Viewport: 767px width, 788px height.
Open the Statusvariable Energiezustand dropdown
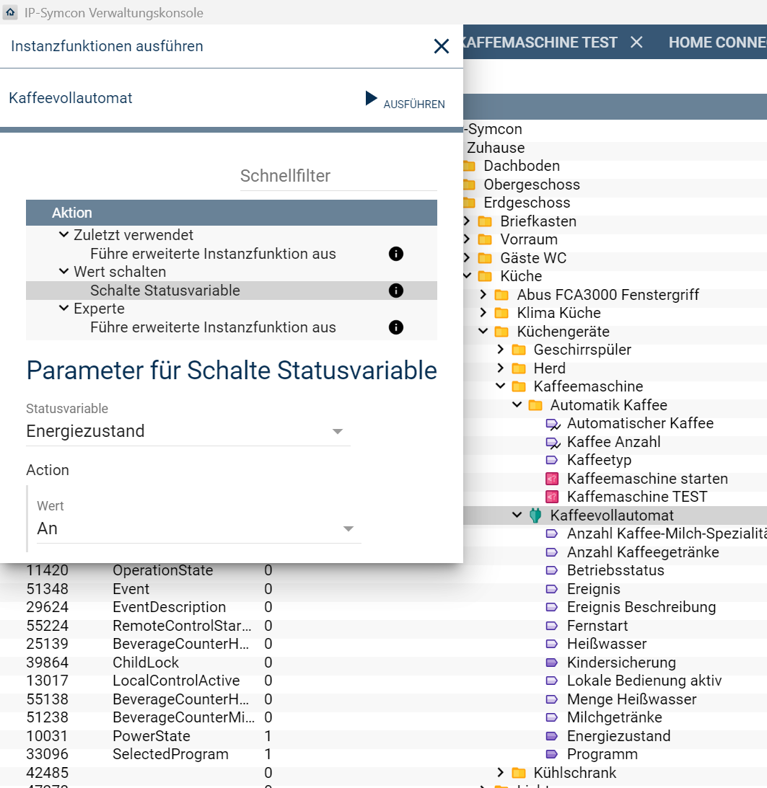[x=188, y=431]
